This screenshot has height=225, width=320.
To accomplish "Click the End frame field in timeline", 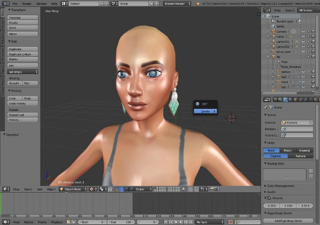I will pos(121,222).
